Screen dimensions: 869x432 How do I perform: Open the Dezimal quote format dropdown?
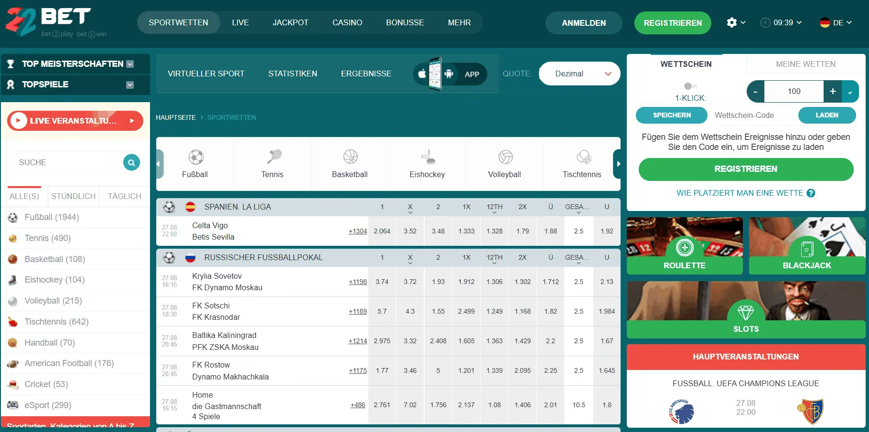tap(579, 74)
